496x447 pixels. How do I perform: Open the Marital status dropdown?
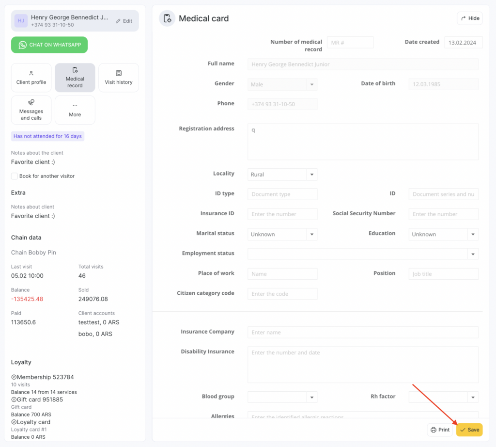tap(312, 234)
